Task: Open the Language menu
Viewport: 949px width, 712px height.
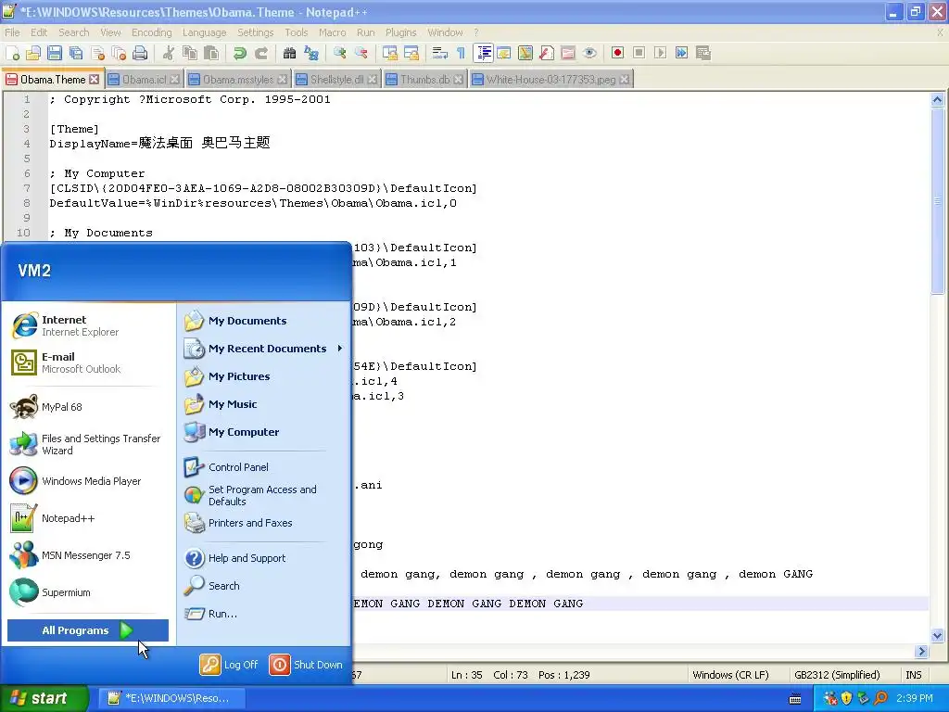Action: pos(205,32)
